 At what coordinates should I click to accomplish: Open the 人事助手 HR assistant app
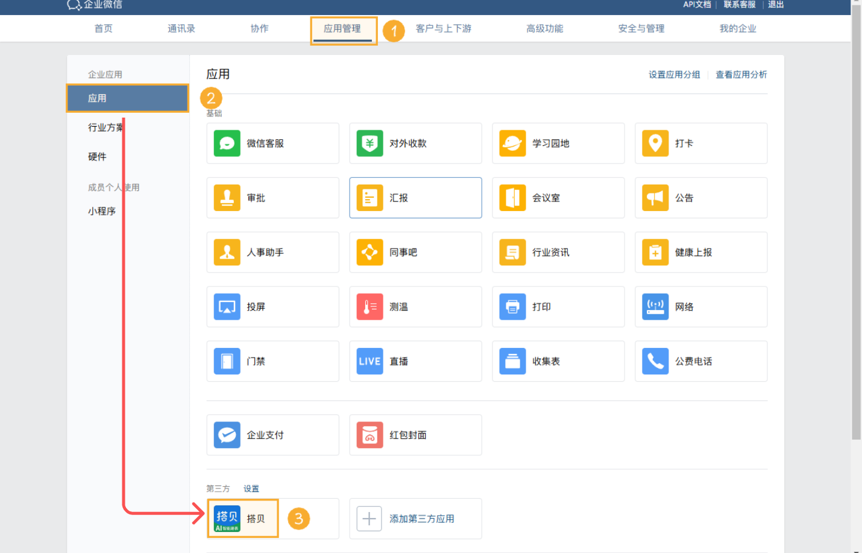click(x=272, y=252)
